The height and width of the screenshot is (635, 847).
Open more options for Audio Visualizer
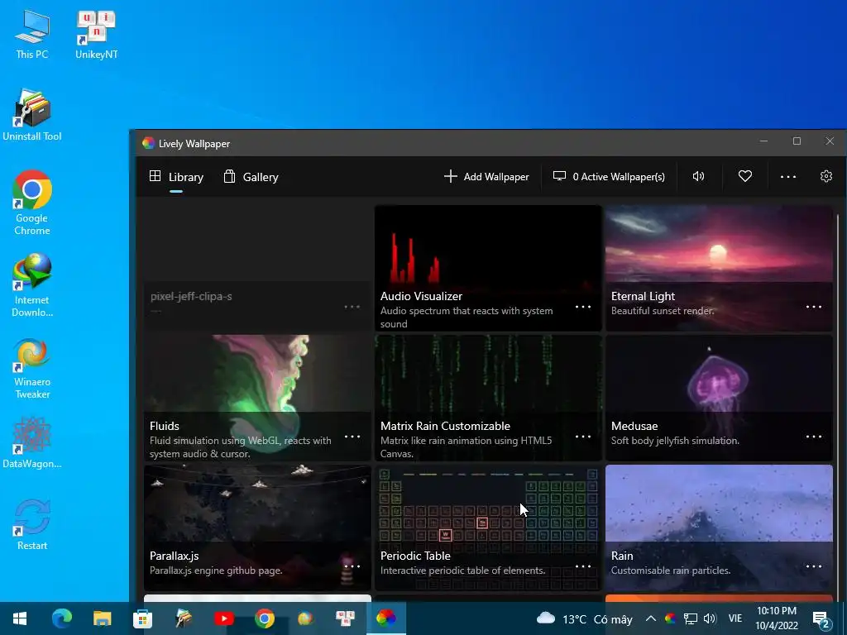[583, 307]
